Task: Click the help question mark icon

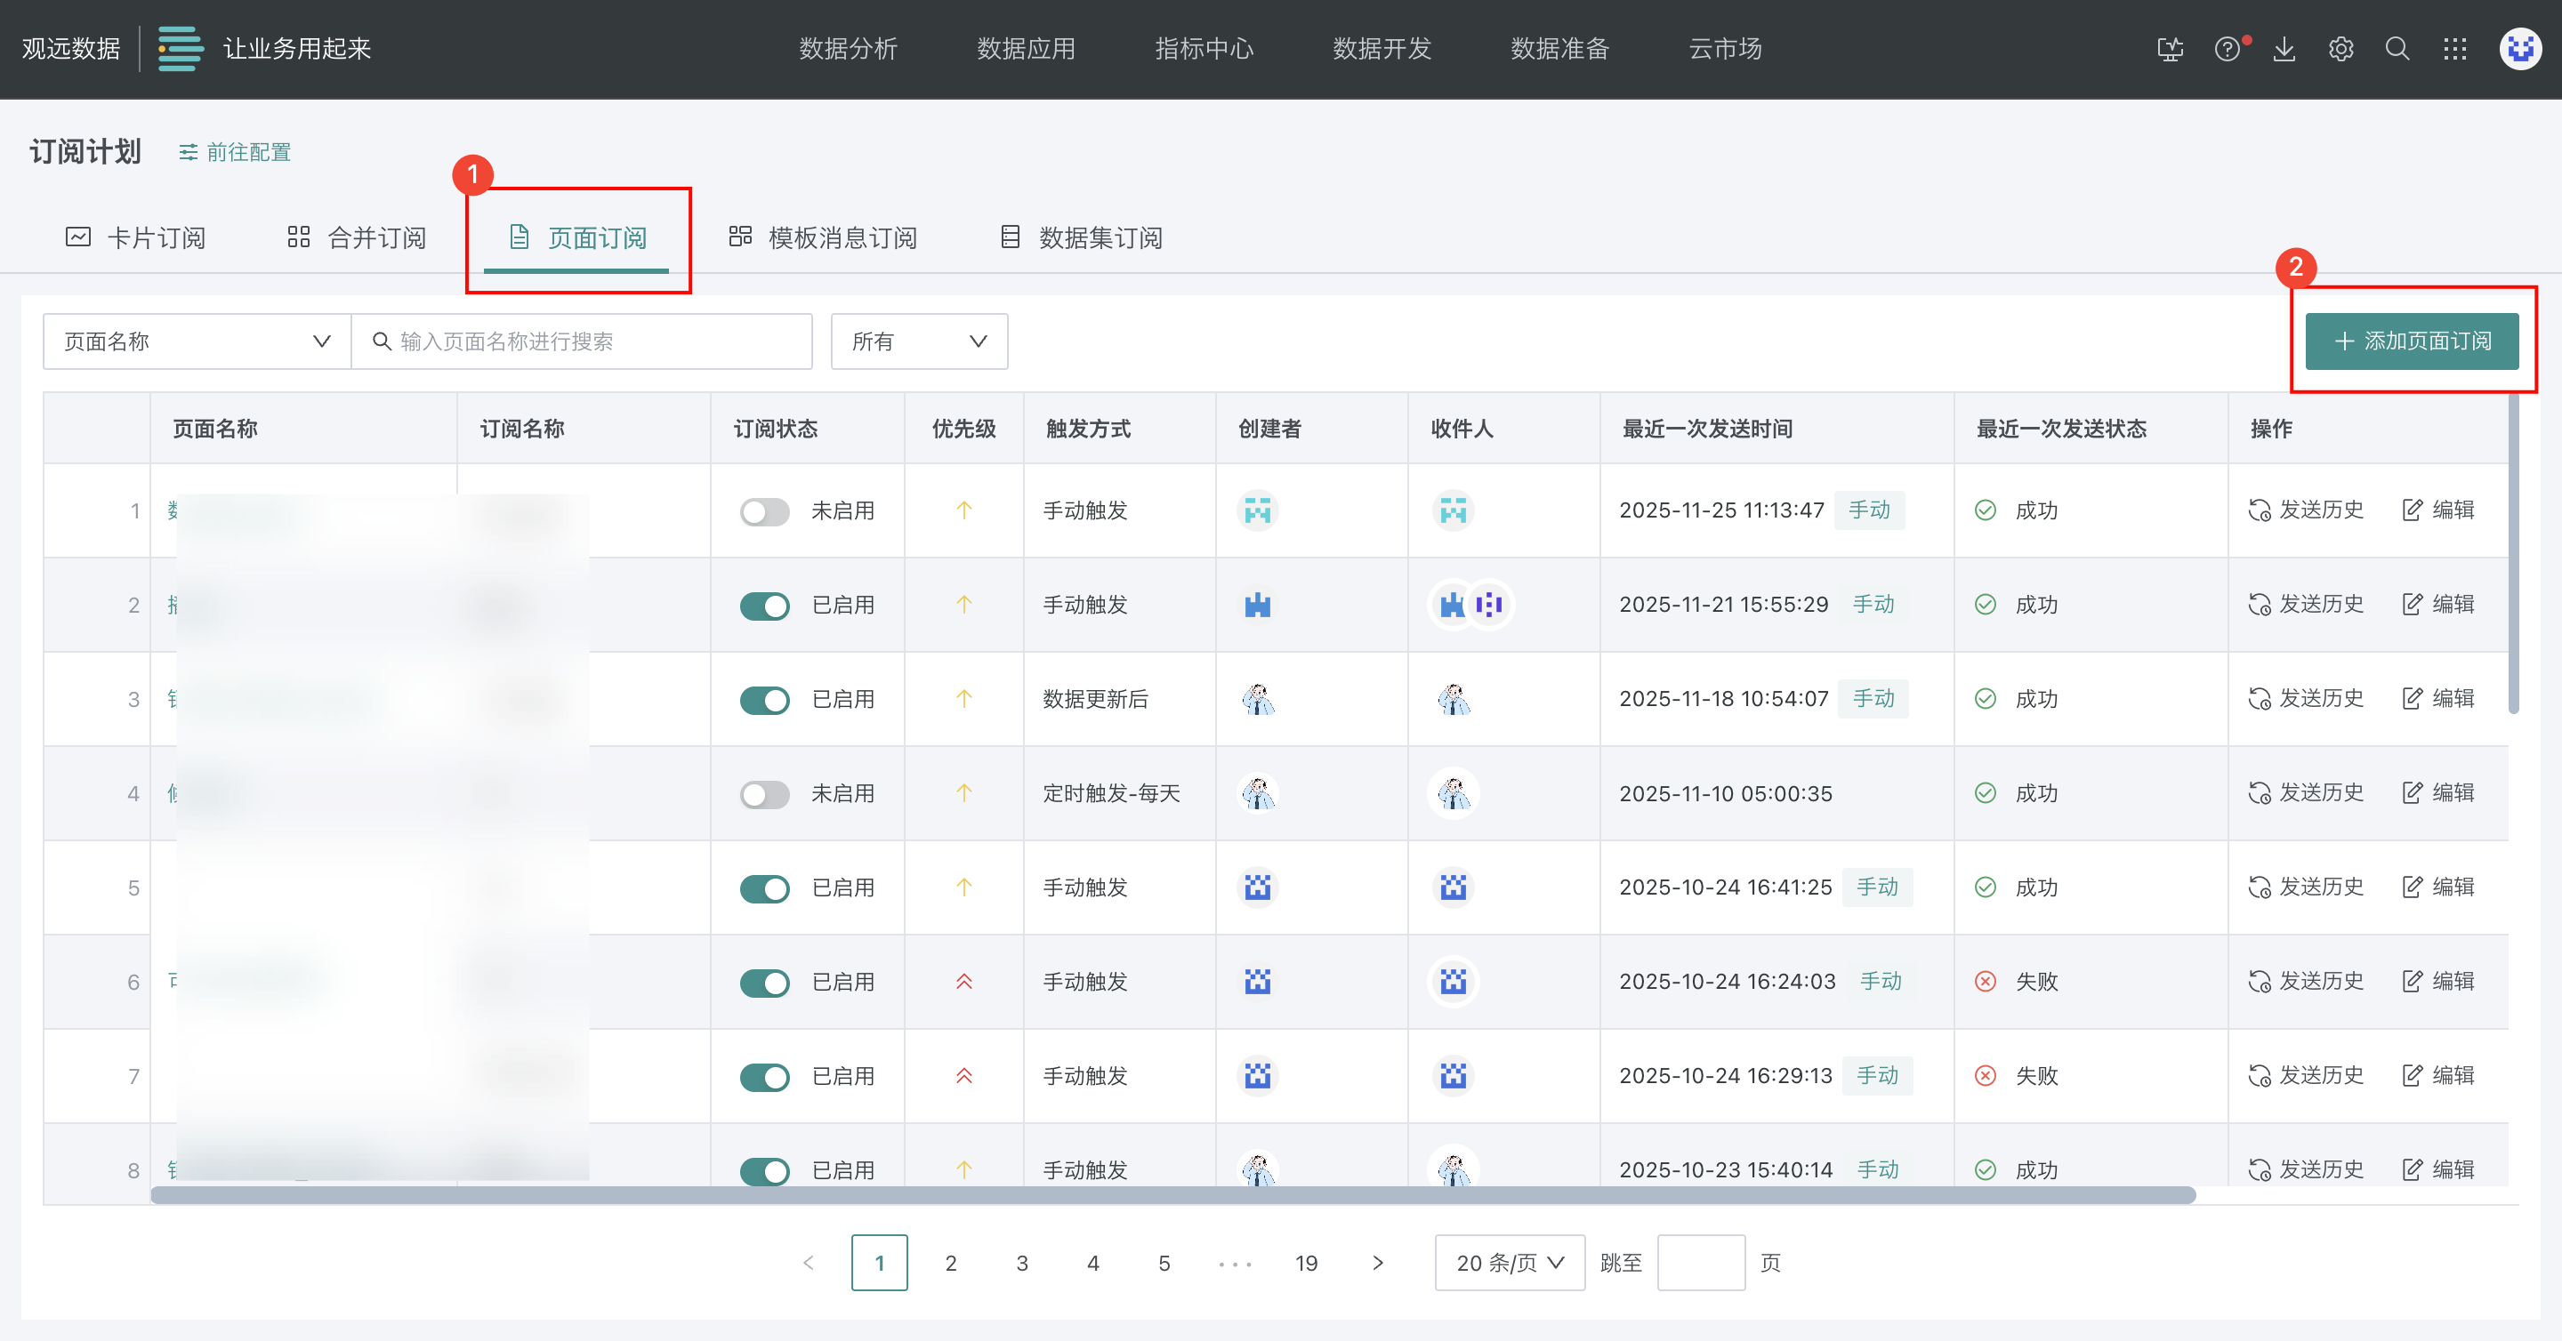Action: pos(2226,49)
